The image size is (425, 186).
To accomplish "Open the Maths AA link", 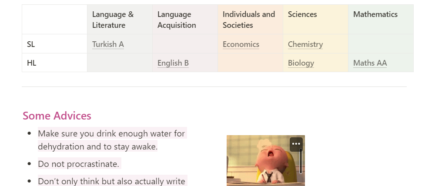I will tap(370, 63).
